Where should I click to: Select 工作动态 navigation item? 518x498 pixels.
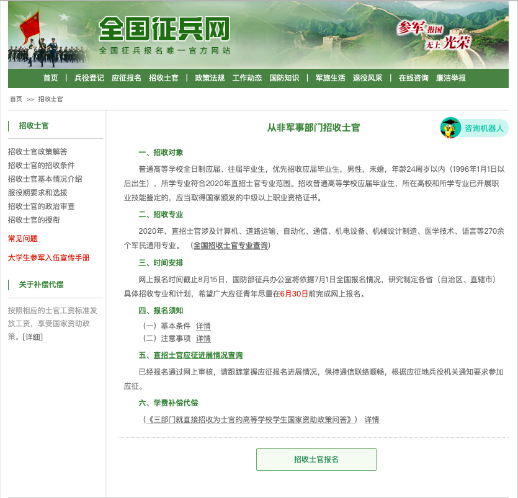point(247,78)
